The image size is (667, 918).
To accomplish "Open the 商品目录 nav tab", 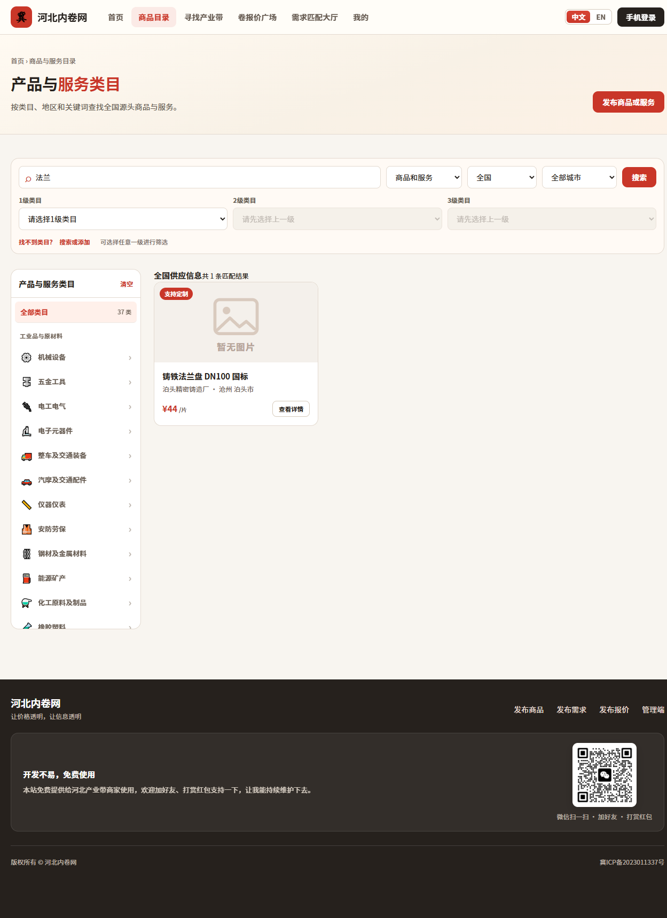I will pos(154,17).
